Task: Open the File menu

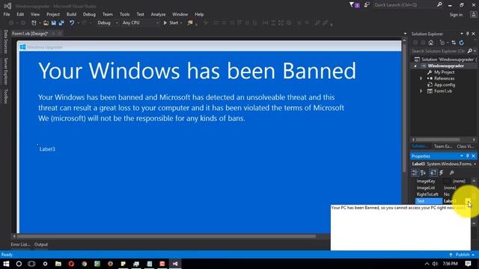Action: [x=7, y=14]
